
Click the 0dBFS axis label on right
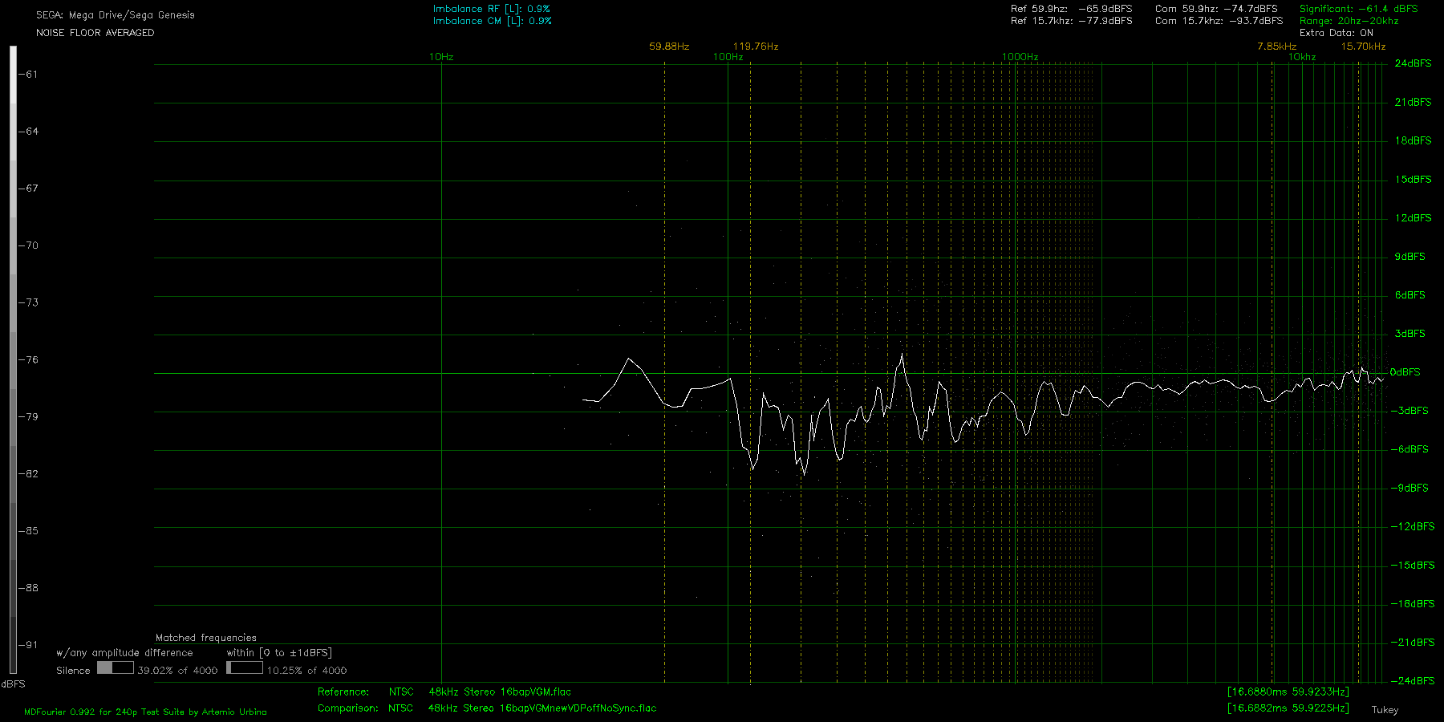click(x=1405, y=372)
